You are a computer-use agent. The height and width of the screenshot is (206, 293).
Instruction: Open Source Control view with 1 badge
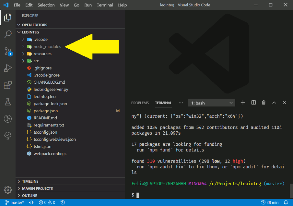8,51
